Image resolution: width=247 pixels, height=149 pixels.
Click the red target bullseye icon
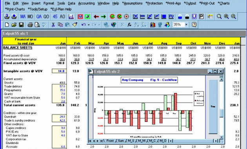[127, 16]
